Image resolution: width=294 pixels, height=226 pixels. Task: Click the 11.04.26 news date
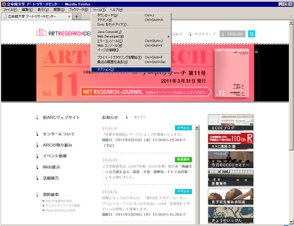point(110,192)
